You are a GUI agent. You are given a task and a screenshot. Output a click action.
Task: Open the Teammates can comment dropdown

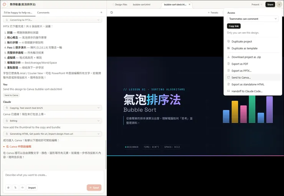coord(253,19)
